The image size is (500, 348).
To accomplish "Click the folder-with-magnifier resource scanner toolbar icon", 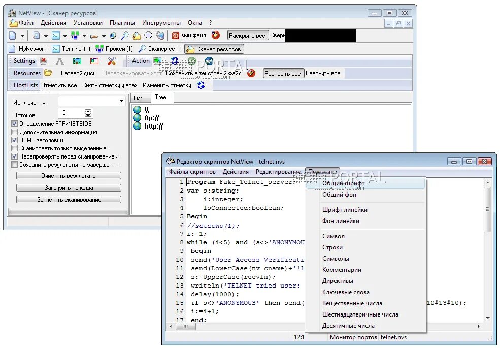I will (x=137, y=36).
